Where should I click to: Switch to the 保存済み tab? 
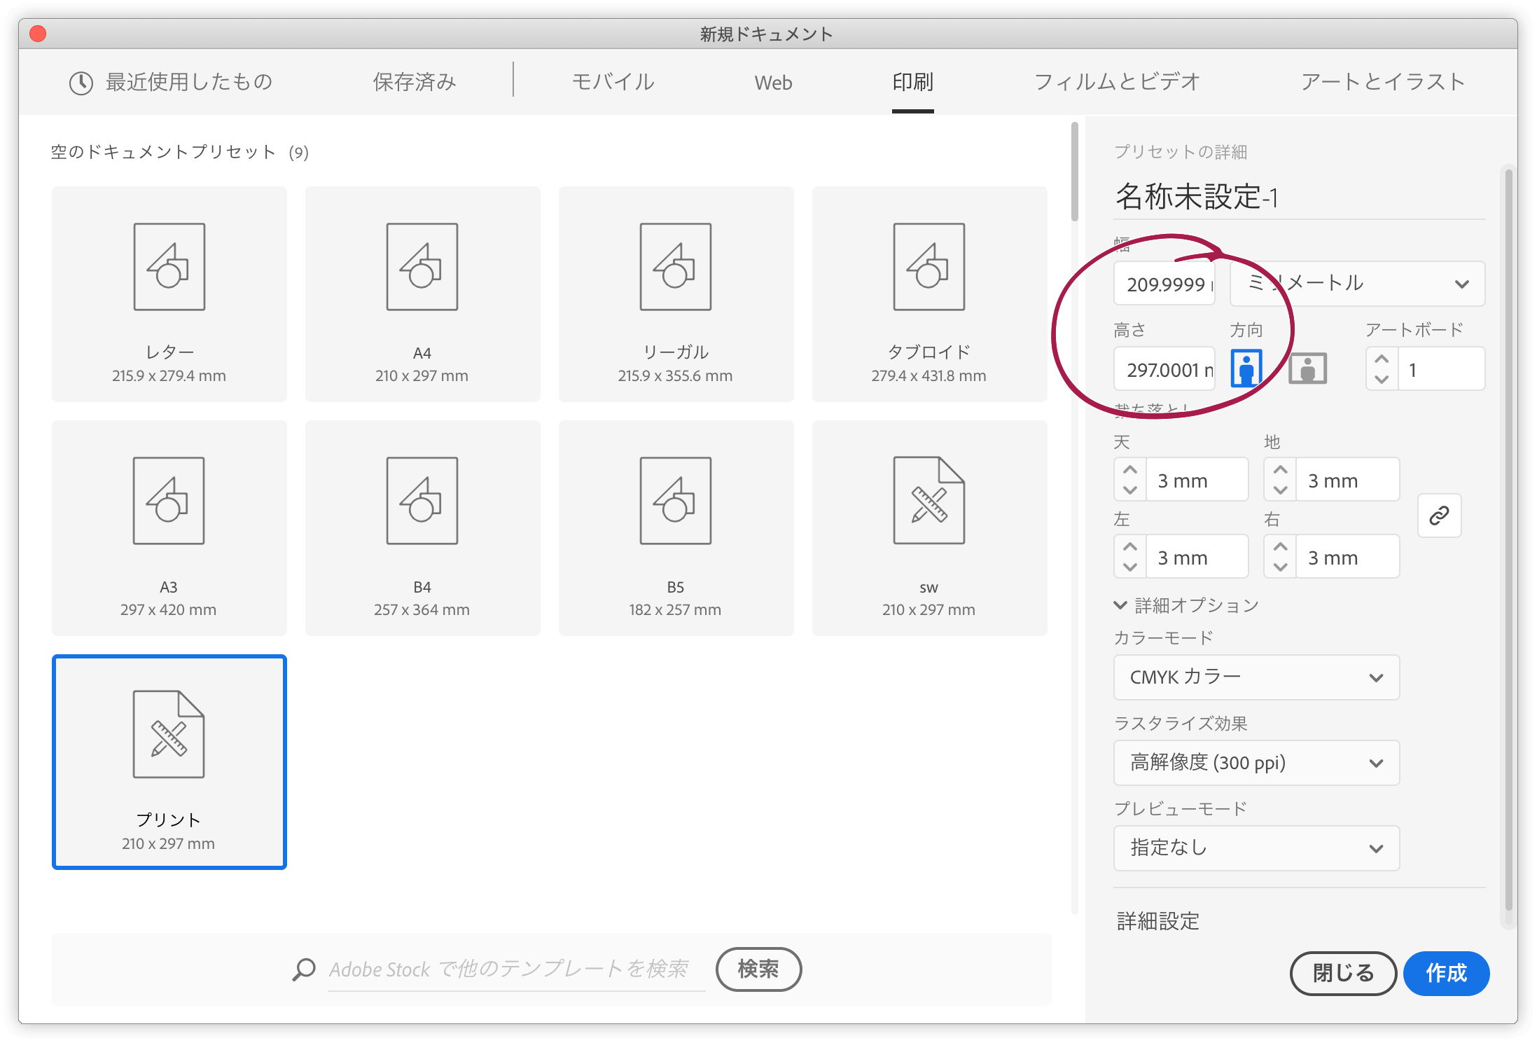pos(415,83)
